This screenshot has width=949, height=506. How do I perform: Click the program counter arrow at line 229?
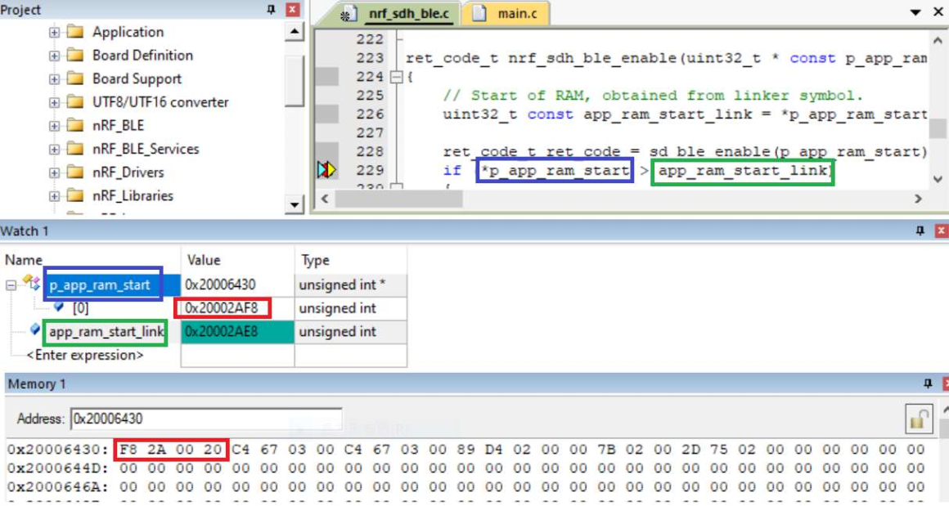326,170
